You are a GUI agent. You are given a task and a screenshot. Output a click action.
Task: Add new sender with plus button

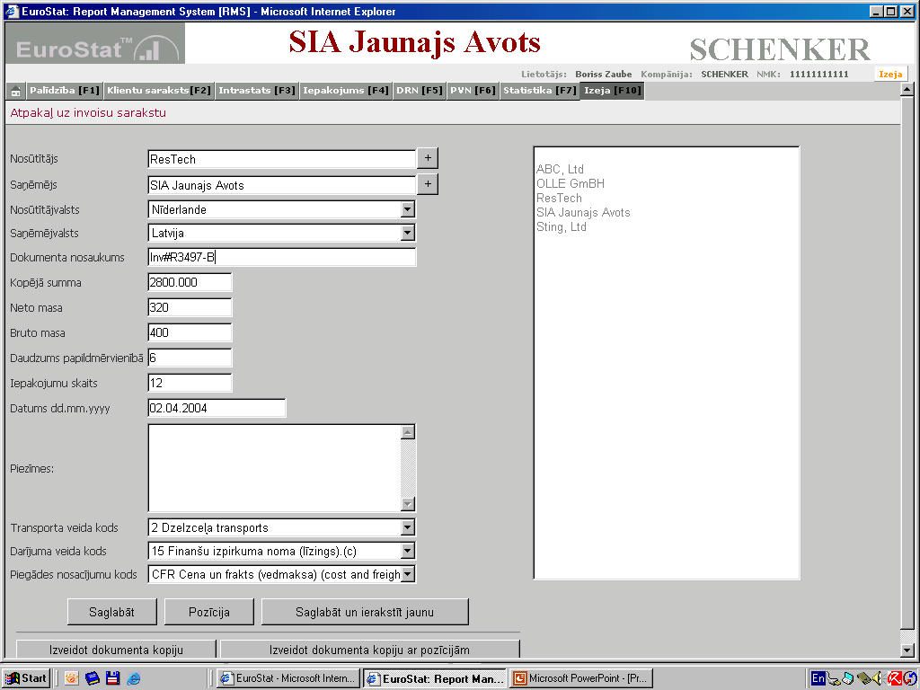pos(428,158)
